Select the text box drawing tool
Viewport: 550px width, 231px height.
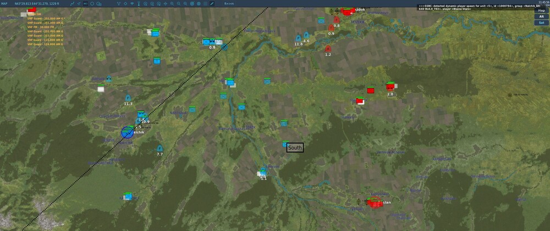[86, 3]
